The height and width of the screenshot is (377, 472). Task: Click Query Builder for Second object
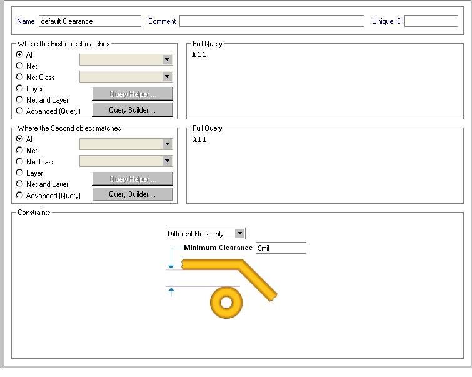point(132,194)
